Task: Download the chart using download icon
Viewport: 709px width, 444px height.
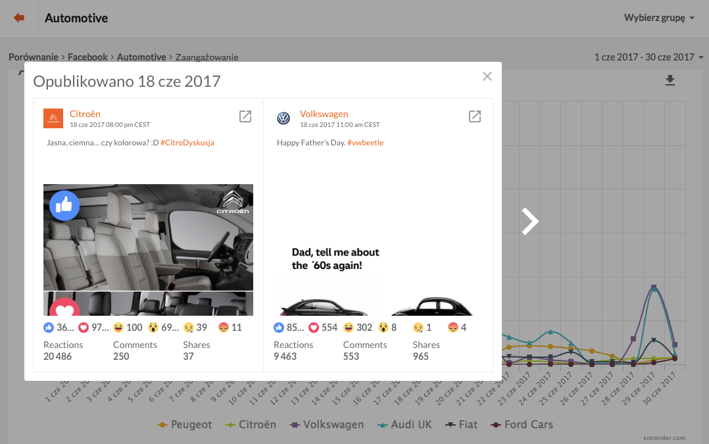Action: (670, 80)
